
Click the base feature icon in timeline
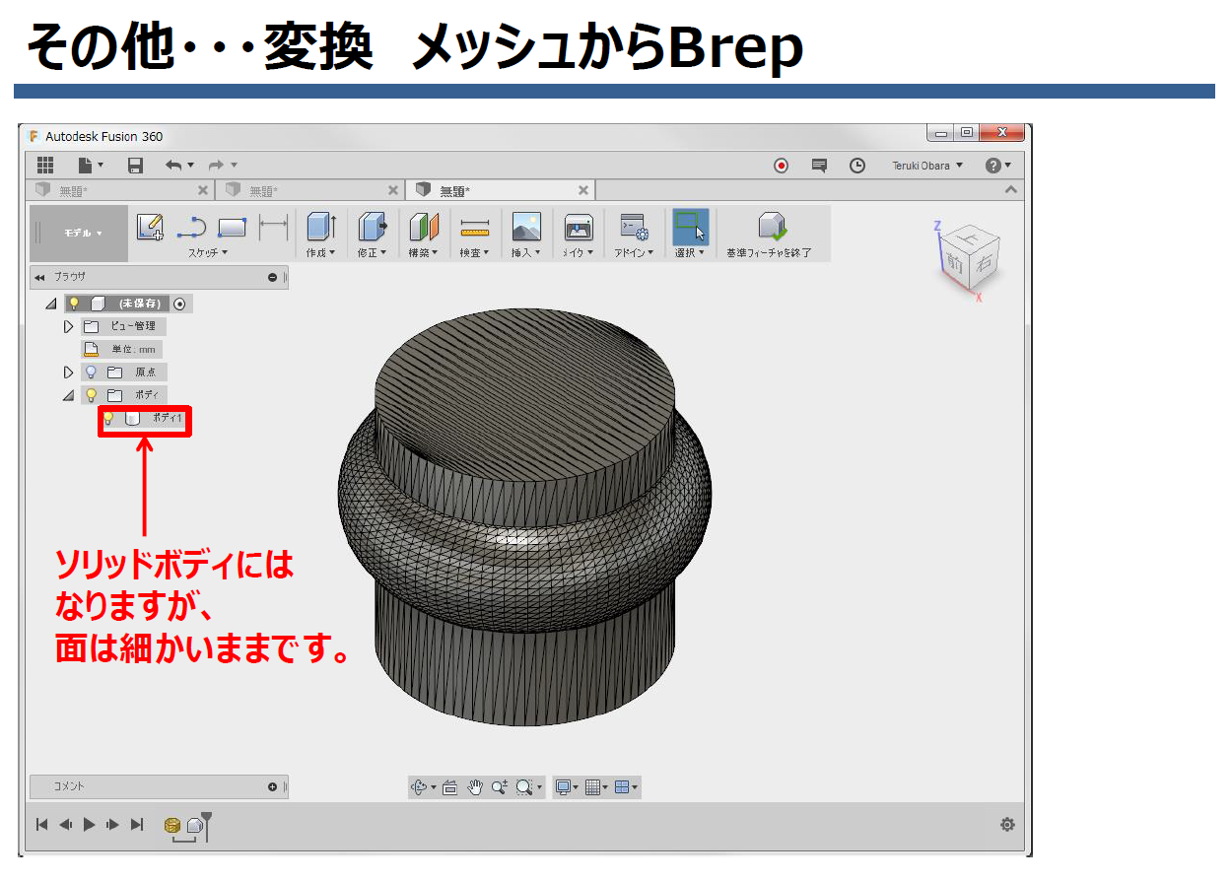click(195, 825)
